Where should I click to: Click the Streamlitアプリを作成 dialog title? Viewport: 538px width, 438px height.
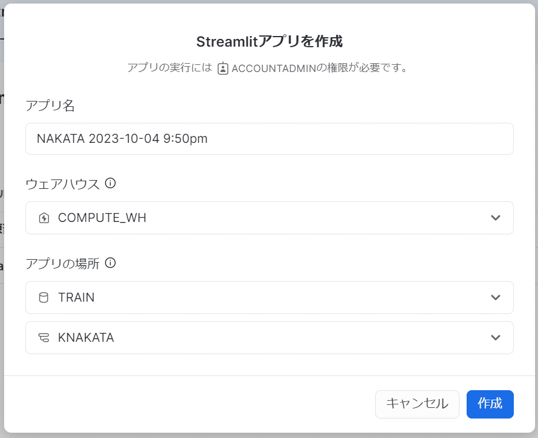(269, 41)
